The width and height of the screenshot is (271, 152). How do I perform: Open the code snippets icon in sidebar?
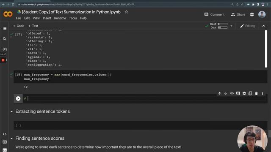click(x=5, y=134)
